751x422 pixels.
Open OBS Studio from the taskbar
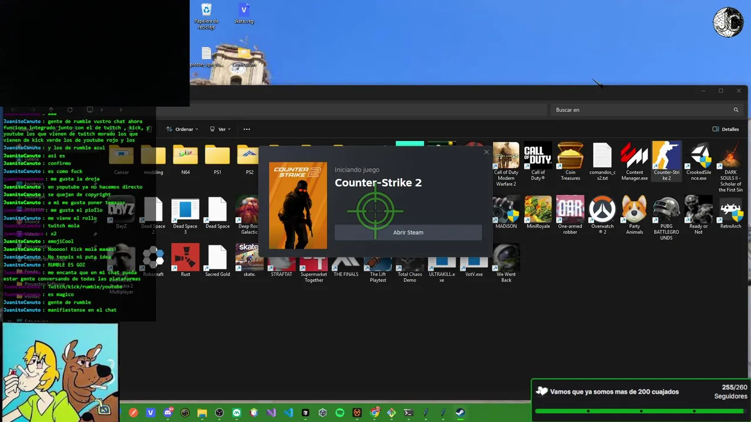219,413
